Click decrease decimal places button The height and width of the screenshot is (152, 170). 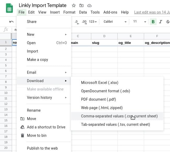click(77, 22)
